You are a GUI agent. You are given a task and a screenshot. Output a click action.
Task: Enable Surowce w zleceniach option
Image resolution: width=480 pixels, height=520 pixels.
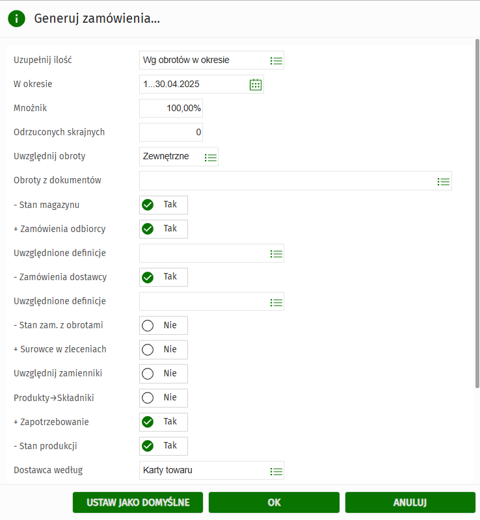point(148,350)
